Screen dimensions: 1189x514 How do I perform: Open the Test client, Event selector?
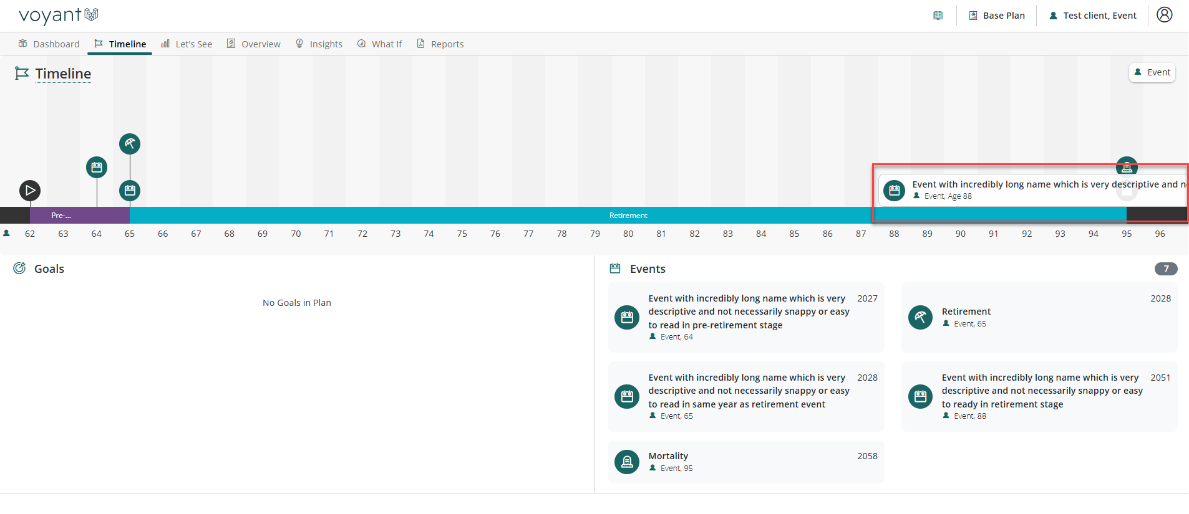pos(1092,16)
